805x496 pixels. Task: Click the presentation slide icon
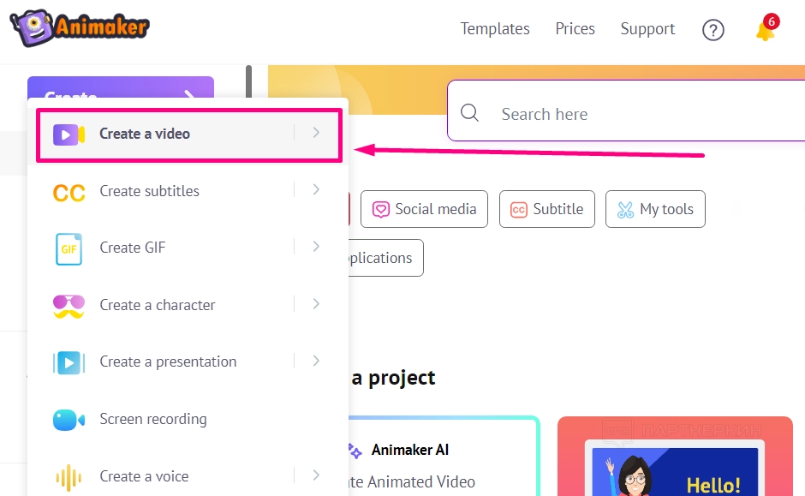tap(69, 362)
